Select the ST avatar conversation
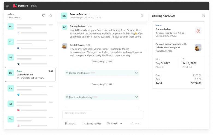213x135 pixels. click(x=11, y=104)
